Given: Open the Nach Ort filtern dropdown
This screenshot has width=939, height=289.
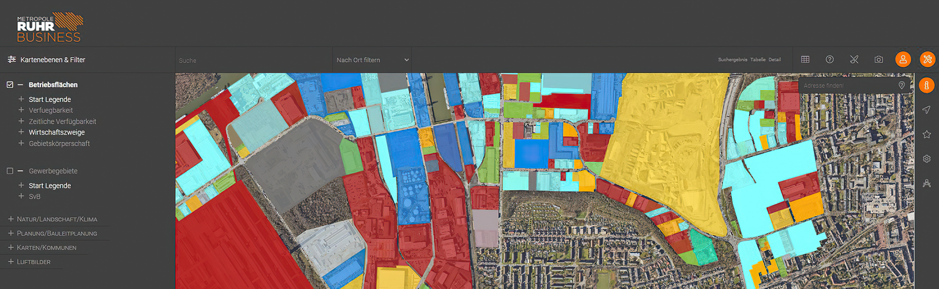Looking at the screenshot, I should click(372, 60).
